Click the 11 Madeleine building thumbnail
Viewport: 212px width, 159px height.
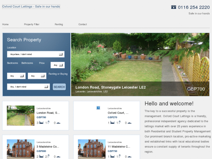pos(92,149)
